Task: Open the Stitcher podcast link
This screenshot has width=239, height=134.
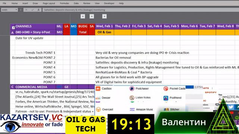Action: tap(172, 109)
